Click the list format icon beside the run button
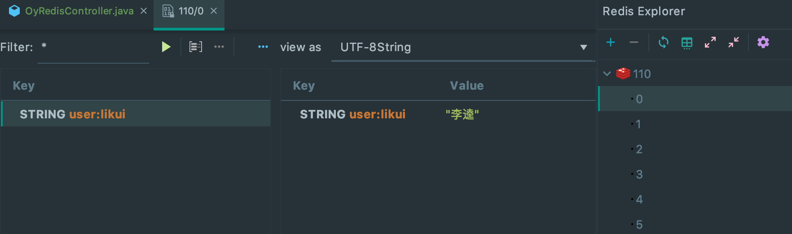This screenshot has height=234, width=792. coord(196,47)
